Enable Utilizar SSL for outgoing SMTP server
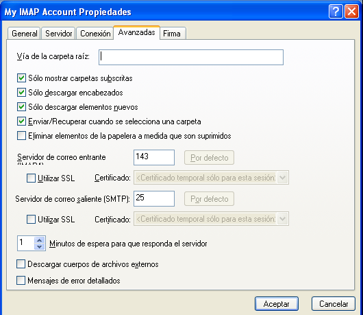The width and height of the screenshot is (363, 315). [31, 219]
